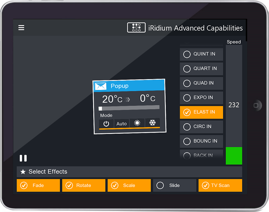This screenshot has width=269, height=212.
Task: Open the hamburger menu
Action: click(21, 28)
